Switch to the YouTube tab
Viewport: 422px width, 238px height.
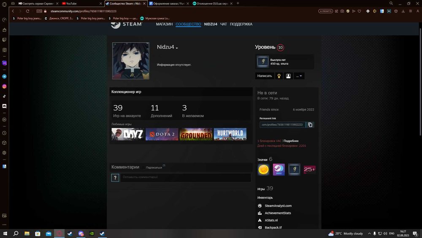[x=81, y=3]
